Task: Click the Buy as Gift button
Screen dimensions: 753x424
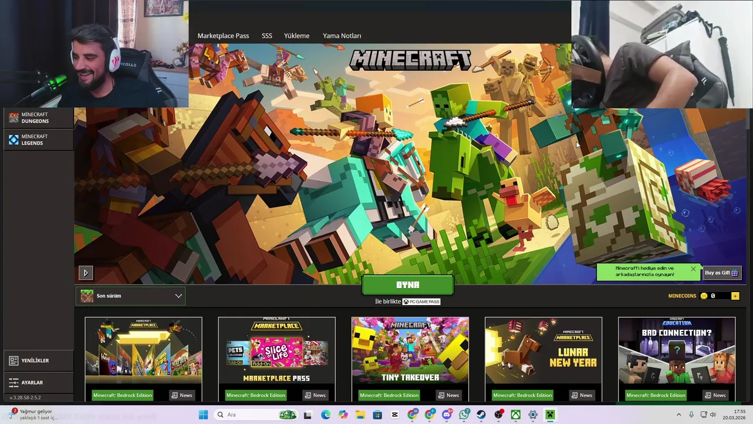Action: point(721,273)
